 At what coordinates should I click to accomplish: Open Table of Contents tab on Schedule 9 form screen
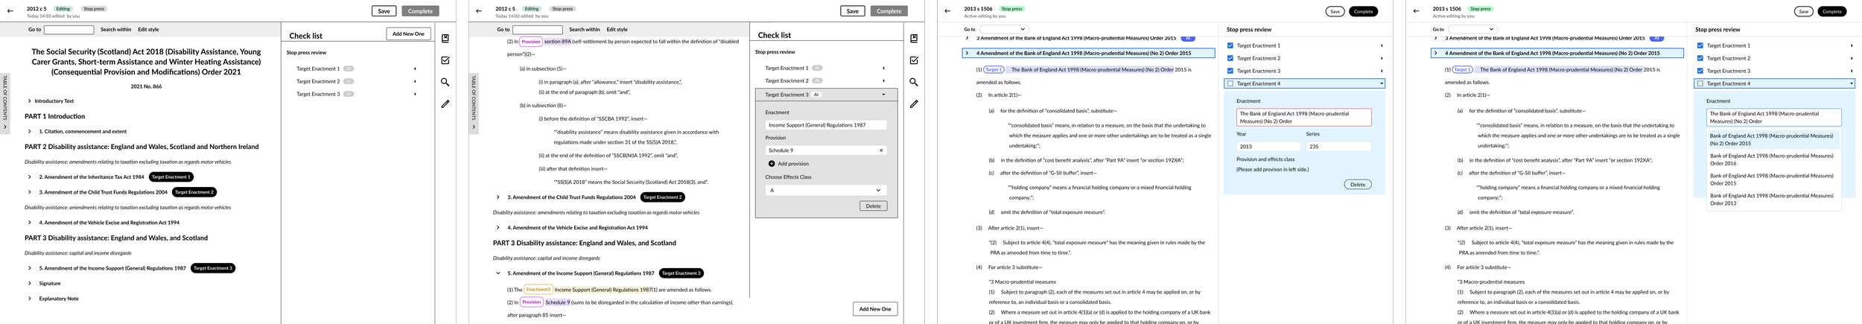point(474,104)
